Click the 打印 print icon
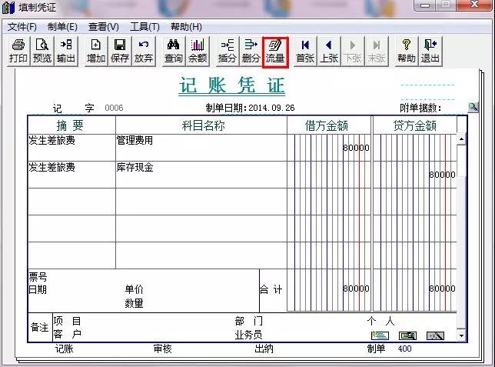The height and width of the screenshot is (367, 495). tap(18, 52)
